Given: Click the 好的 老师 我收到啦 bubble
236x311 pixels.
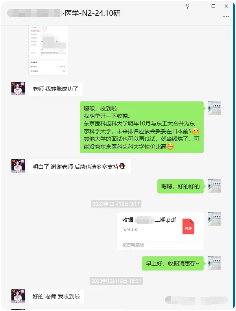Looking at the screenshot, I should click(56, 296).
